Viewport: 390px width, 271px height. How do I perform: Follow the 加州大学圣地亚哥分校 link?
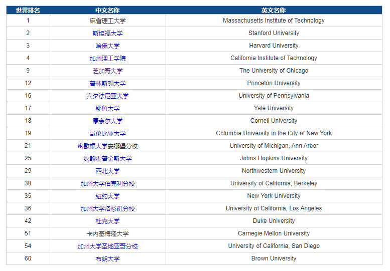tap(107, 246)
